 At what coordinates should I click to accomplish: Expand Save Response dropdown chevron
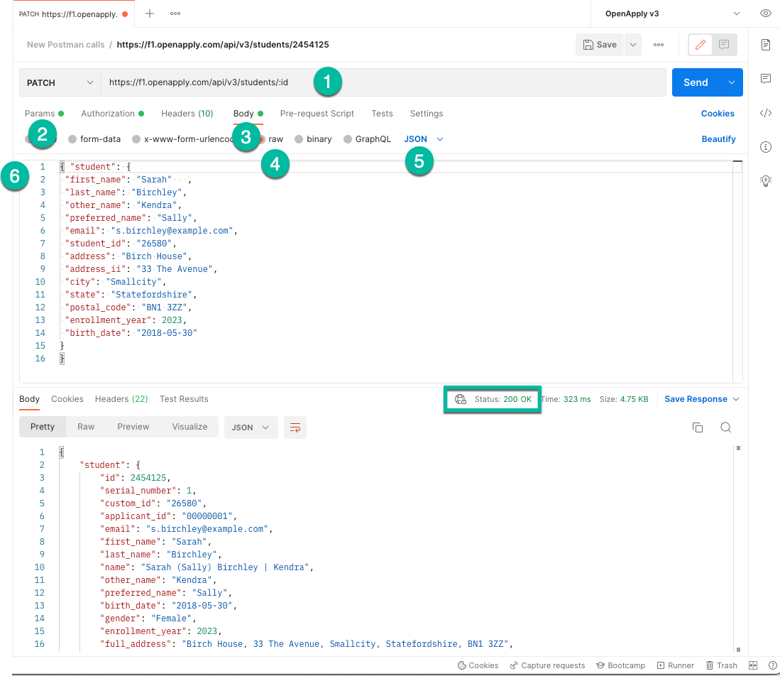(x=736, y=399)
